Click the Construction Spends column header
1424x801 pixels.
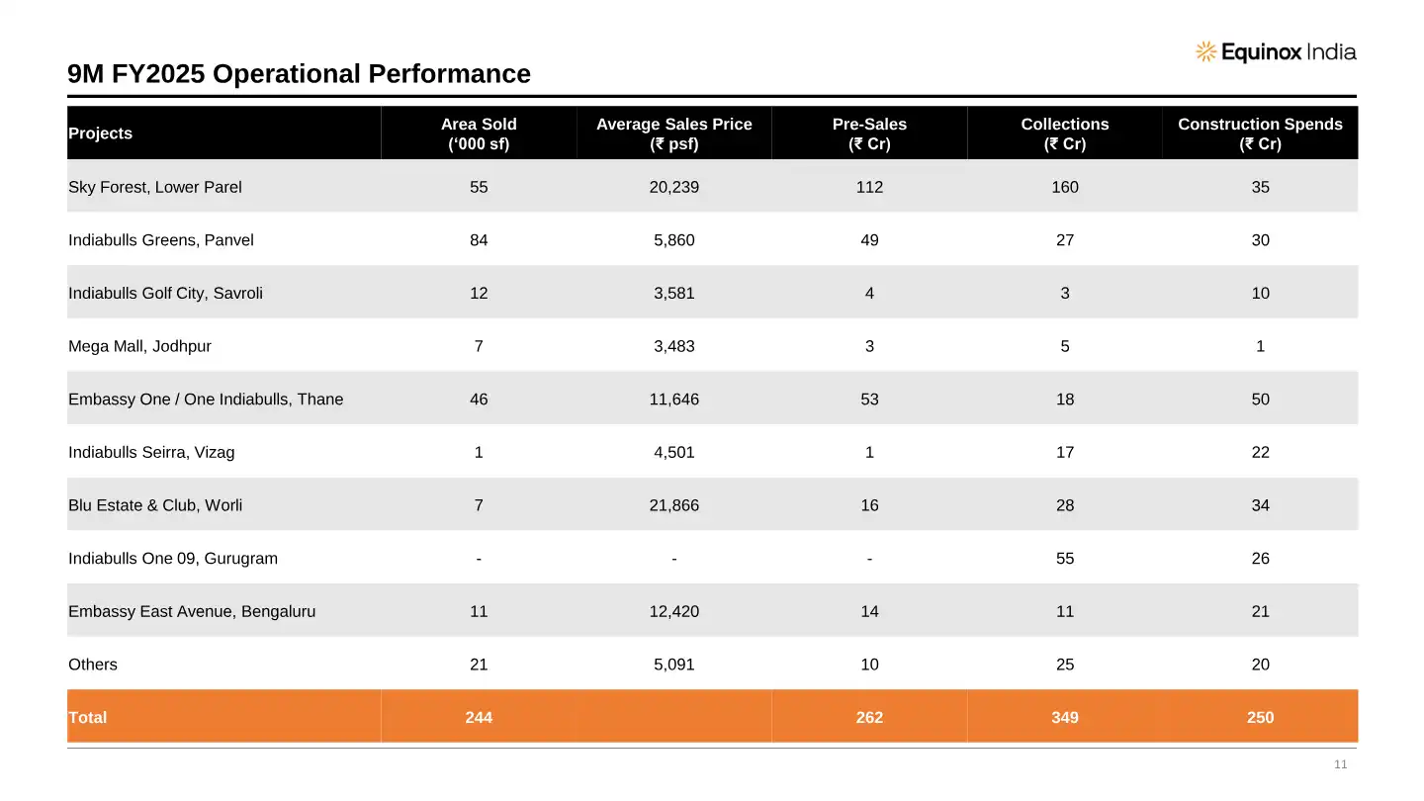coord(1260,133)
